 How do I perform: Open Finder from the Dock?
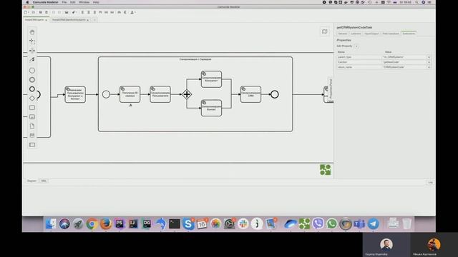(x=51, y=223)
